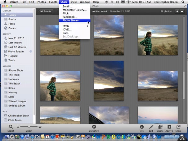Select Photos in the Library sidebar
The height and width of the screenshot is (141, 188).
tap(17, 19)
